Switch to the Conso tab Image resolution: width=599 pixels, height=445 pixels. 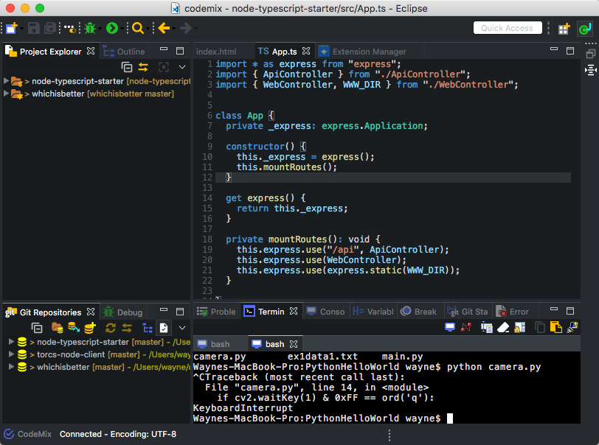point(332,311)
